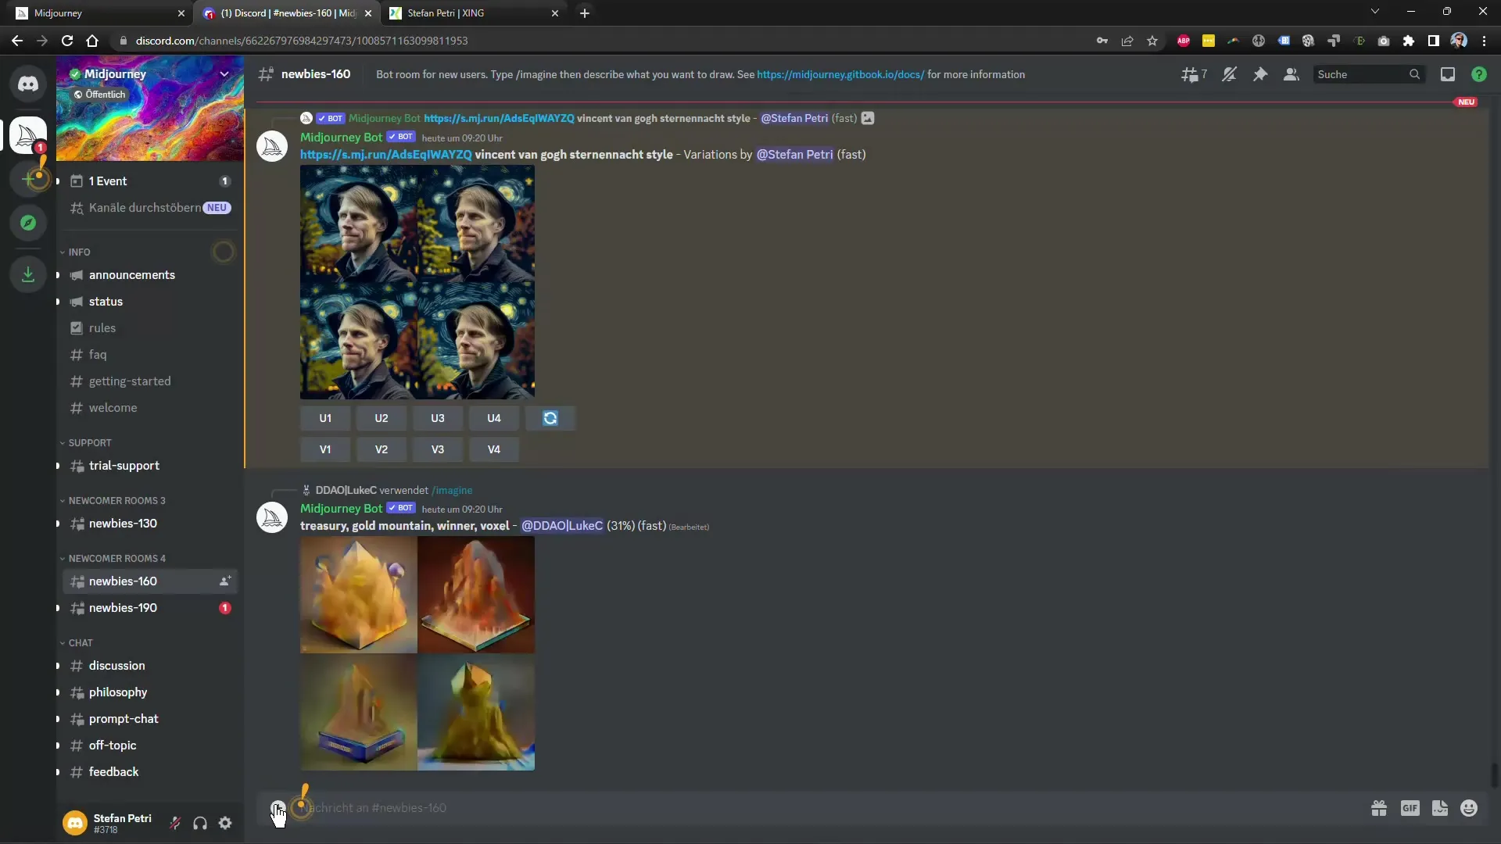
Task: Click the 1 Event entry
Action: pos(149,181)
